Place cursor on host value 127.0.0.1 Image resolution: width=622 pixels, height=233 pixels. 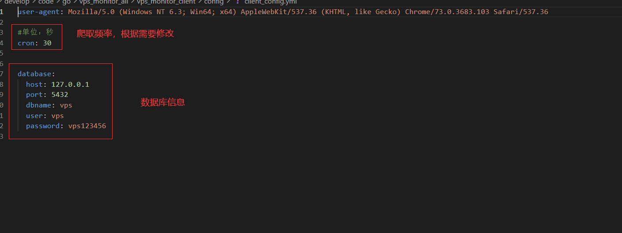[x=70, y=85]
